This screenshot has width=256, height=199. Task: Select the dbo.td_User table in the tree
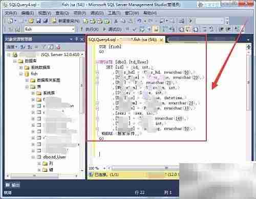(54, 157)
